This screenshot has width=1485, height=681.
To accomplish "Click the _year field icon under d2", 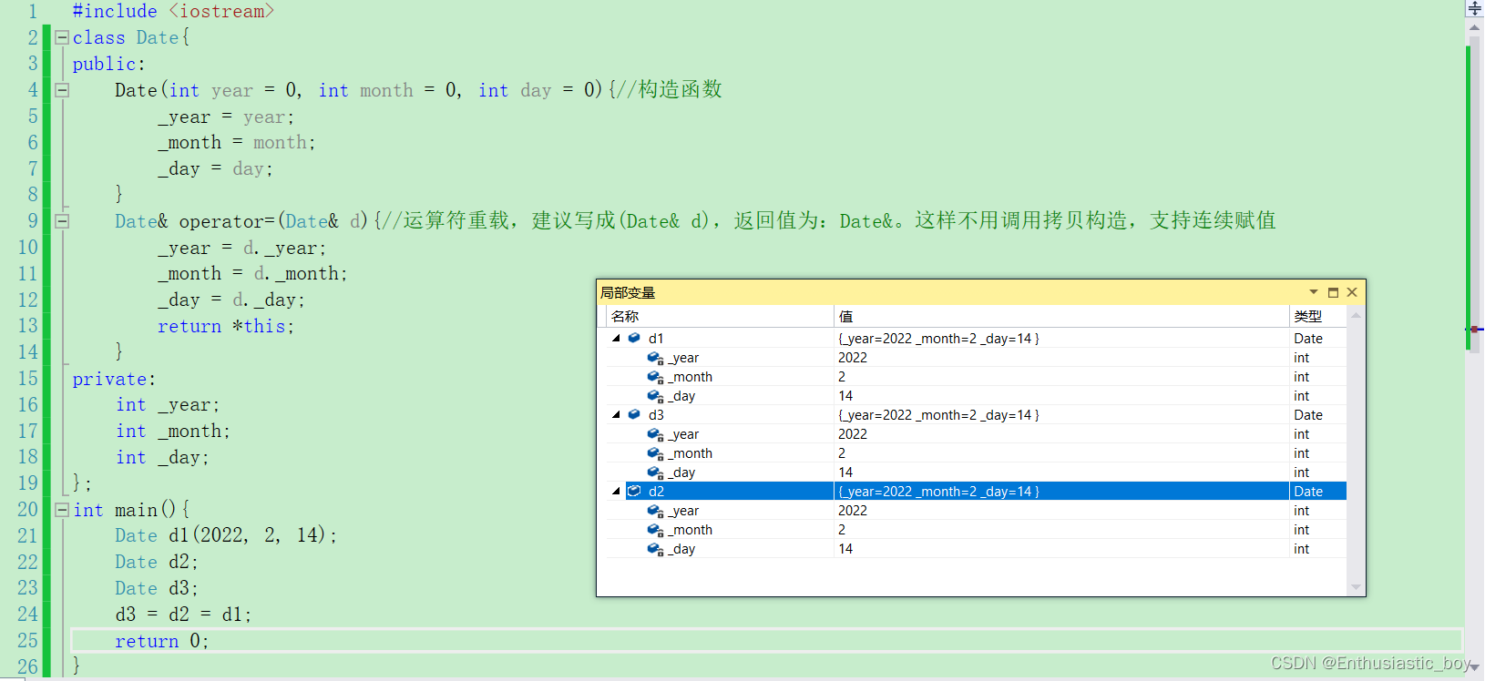I will (x=655, y=511).
